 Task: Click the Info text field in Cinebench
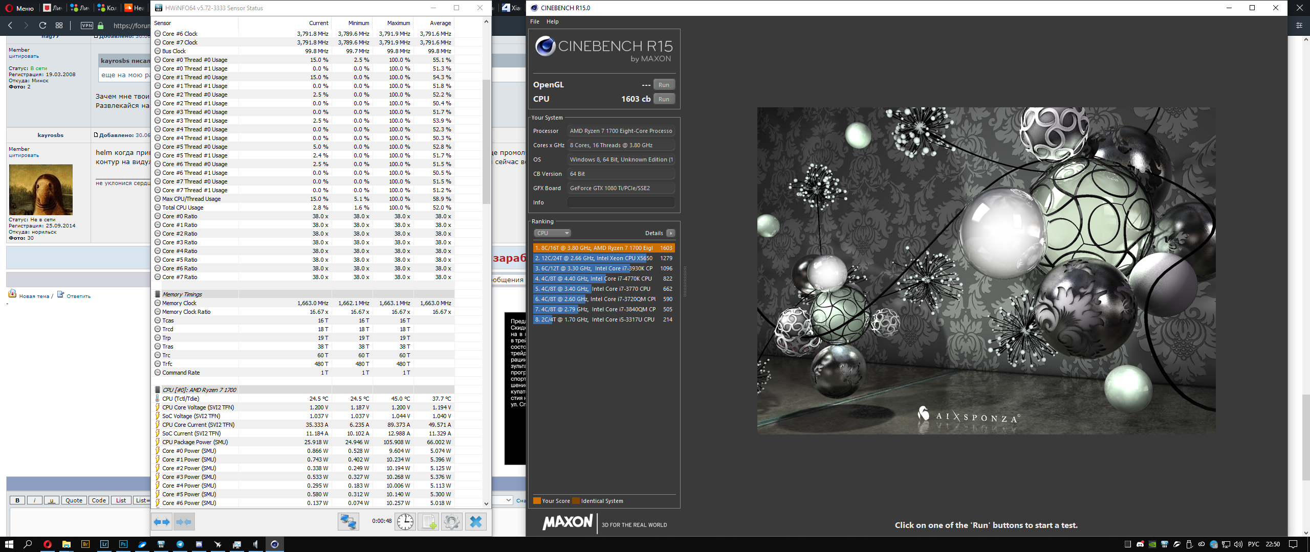[621, 202]
